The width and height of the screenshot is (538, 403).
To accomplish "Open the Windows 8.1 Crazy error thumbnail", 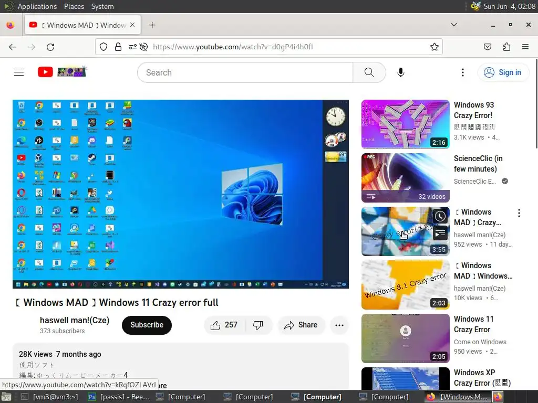I will (x=405, y=284).
